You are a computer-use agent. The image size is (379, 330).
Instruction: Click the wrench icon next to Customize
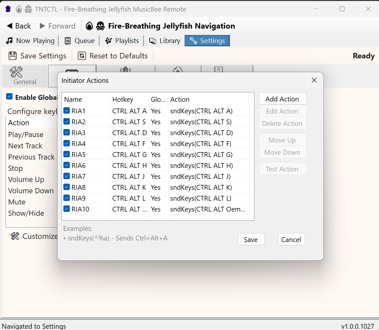[x=15, y=236]
